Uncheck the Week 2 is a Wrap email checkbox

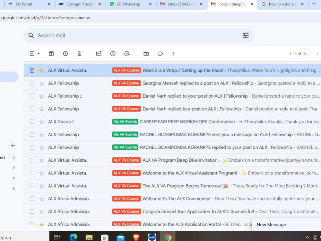pyautogui.click(x=32, y=70)
